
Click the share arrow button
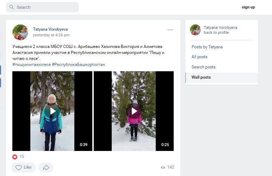pyautogui.click(x=46, y=168)
